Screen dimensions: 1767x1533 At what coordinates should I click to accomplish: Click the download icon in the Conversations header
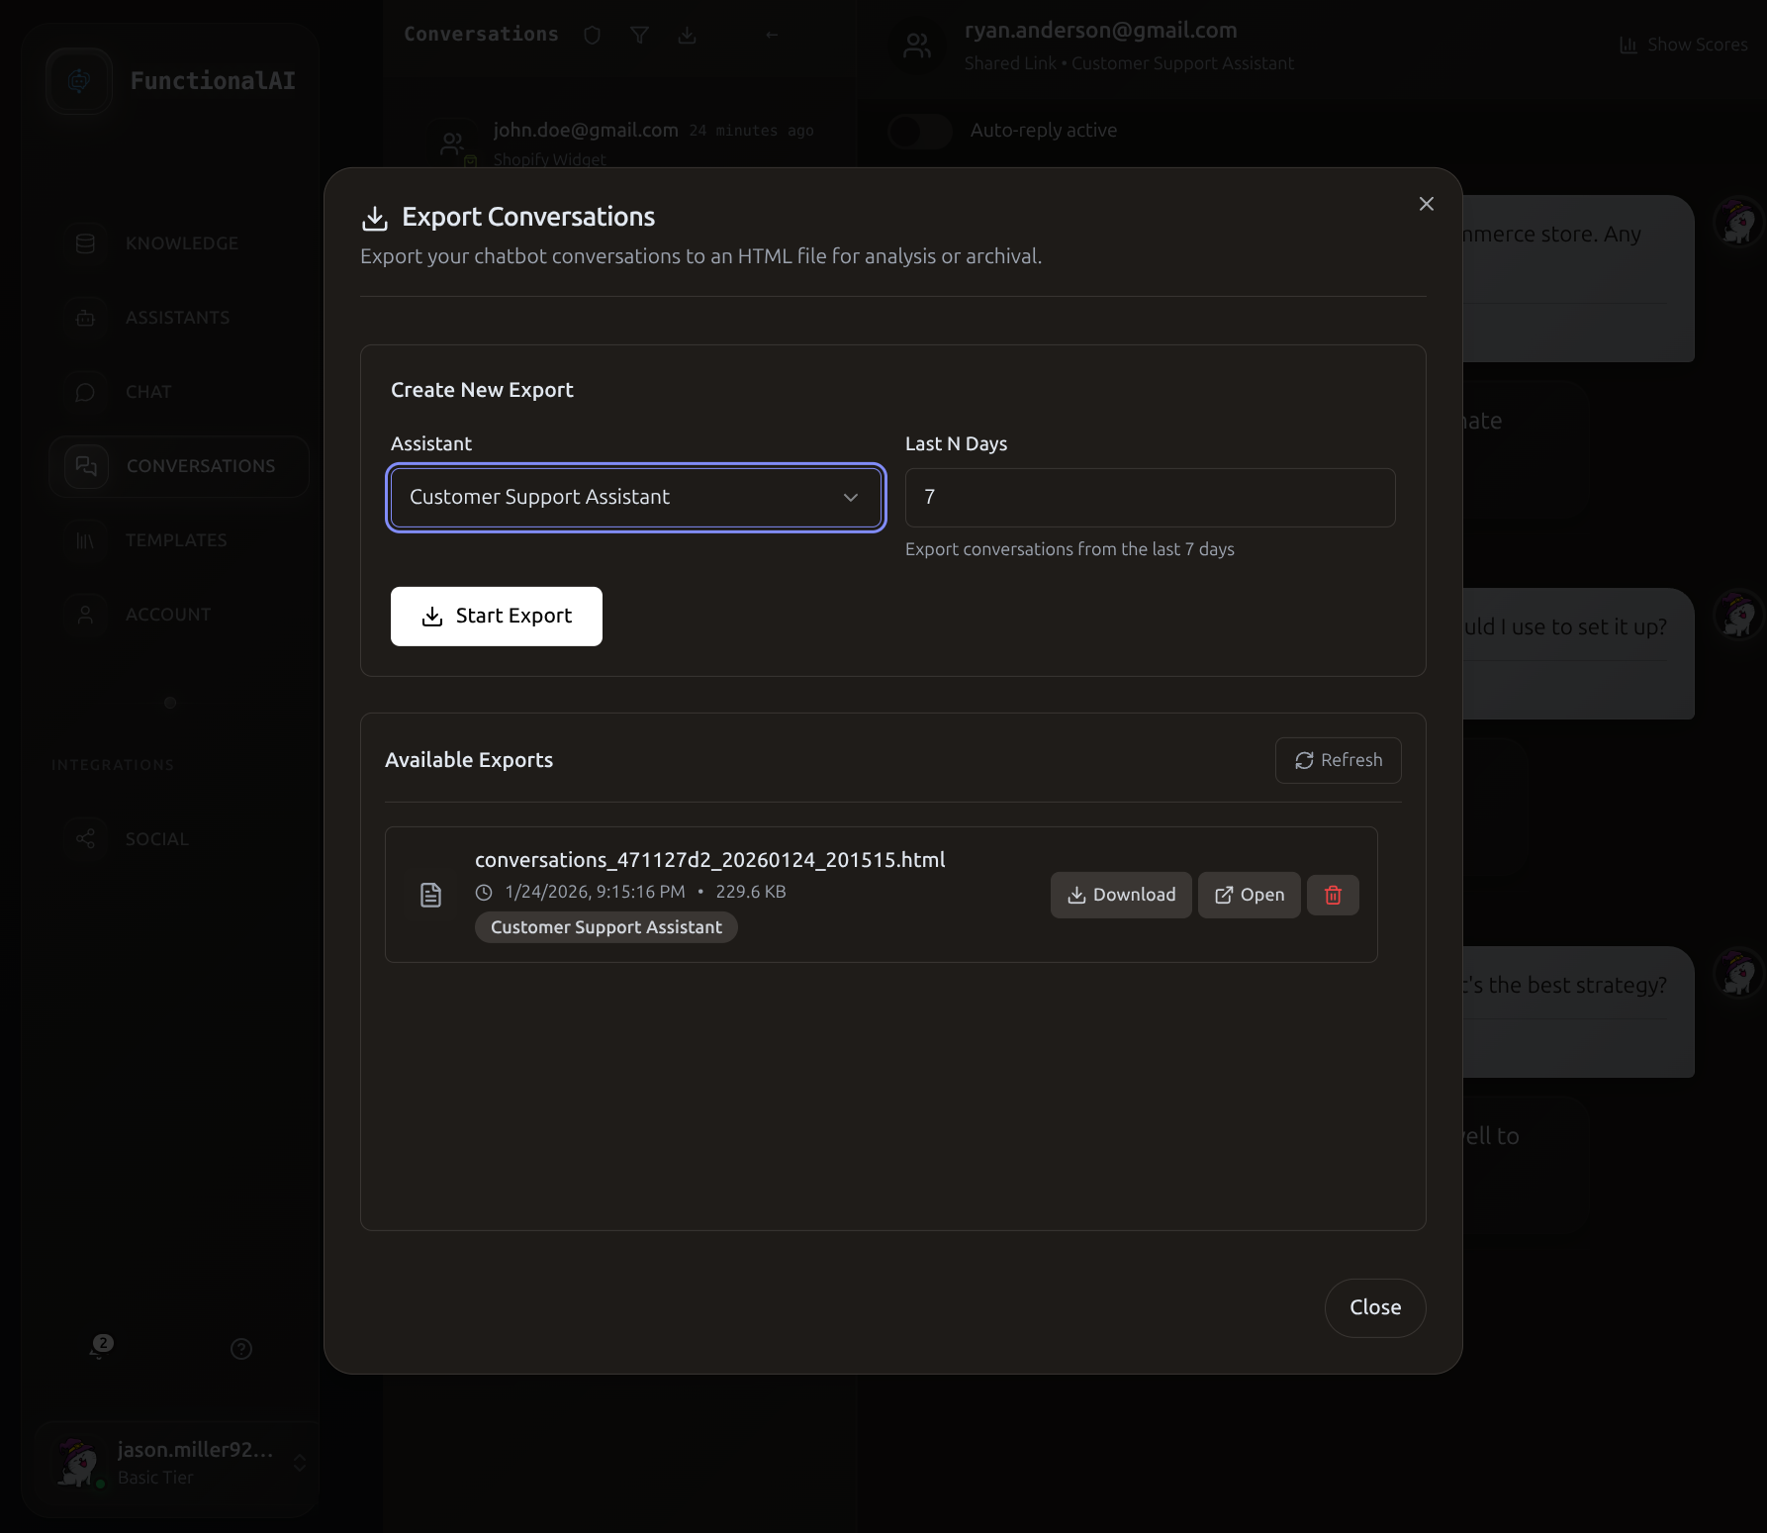pos(688,35)
